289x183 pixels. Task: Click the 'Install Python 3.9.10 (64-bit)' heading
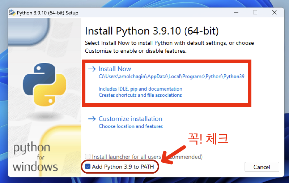(x=152, y=31)
